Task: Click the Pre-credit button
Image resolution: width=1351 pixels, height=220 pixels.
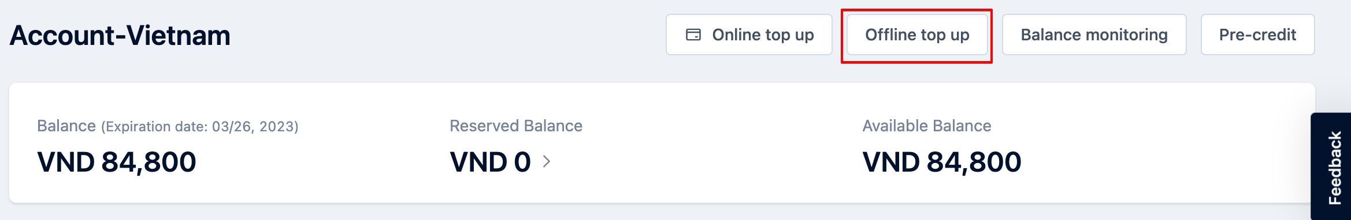Action: click(1257, 35)
